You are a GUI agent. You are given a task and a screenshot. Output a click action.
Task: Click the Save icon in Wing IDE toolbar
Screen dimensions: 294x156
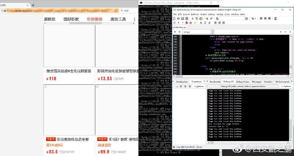[x=182, y=19]
